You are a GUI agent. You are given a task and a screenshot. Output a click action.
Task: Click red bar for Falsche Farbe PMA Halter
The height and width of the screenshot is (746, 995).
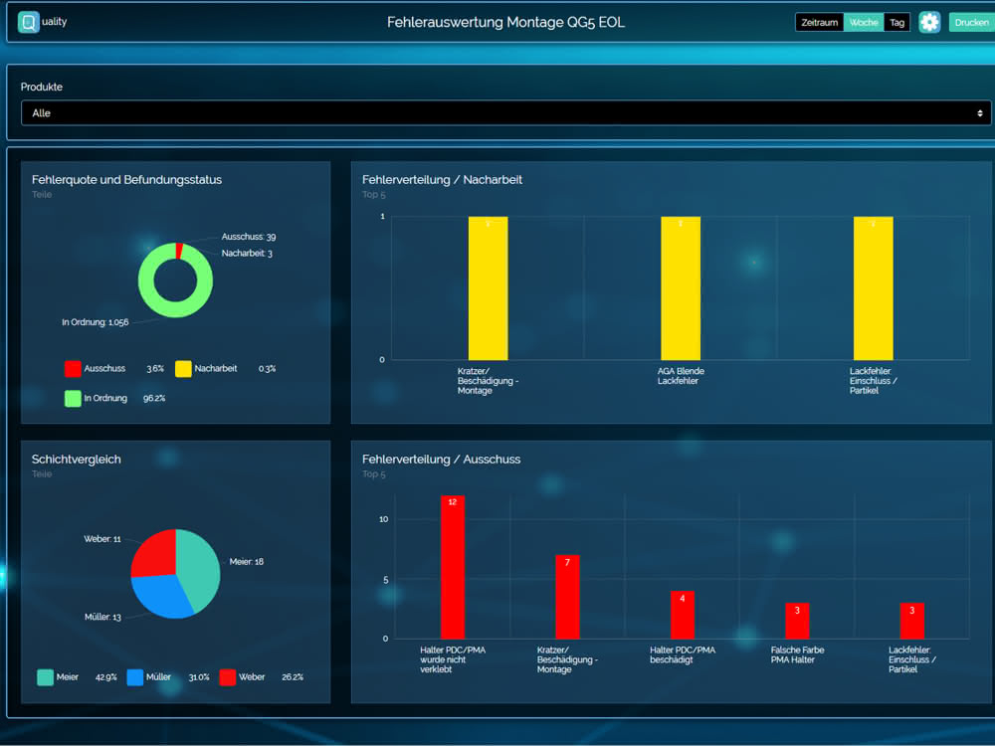(797, 621)
